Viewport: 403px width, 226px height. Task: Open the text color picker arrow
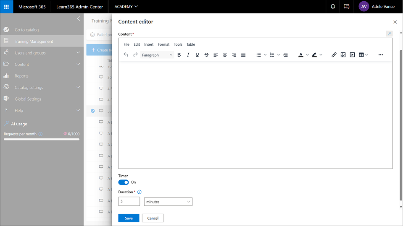click(307, 55)
